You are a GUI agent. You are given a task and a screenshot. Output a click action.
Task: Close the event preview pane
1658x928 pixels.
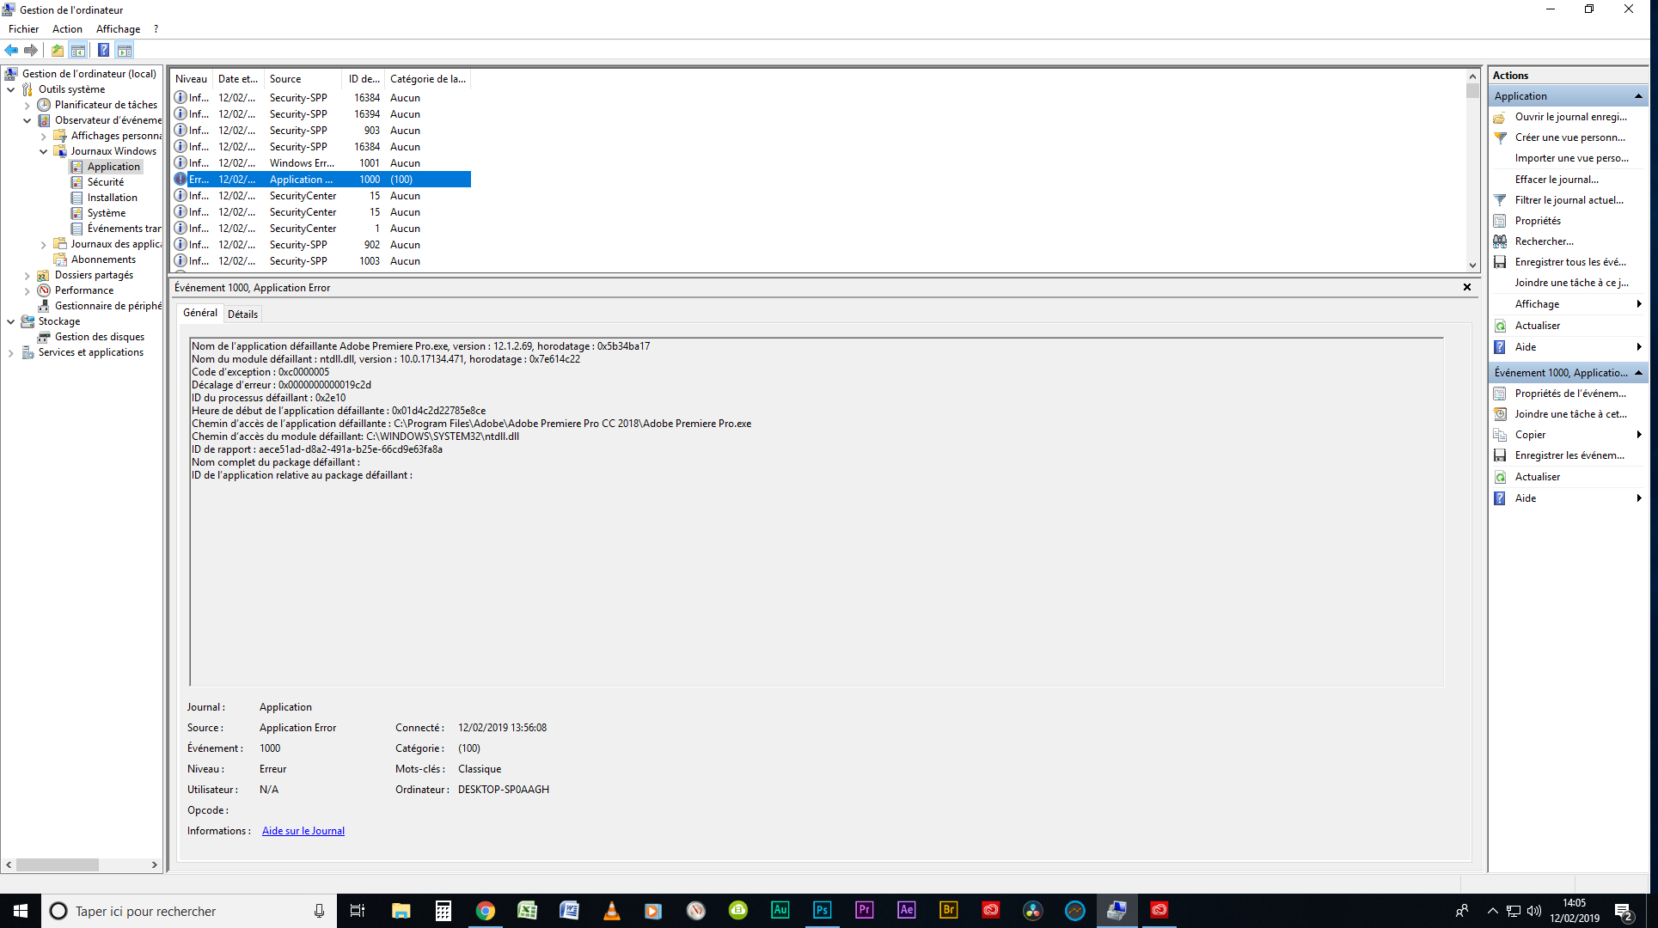[x=1467, y=287]
